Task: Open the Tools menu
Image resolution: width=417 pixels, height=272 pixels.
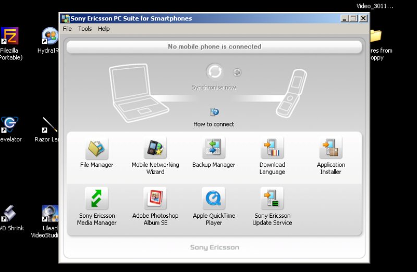Action: tap(85, 29)
